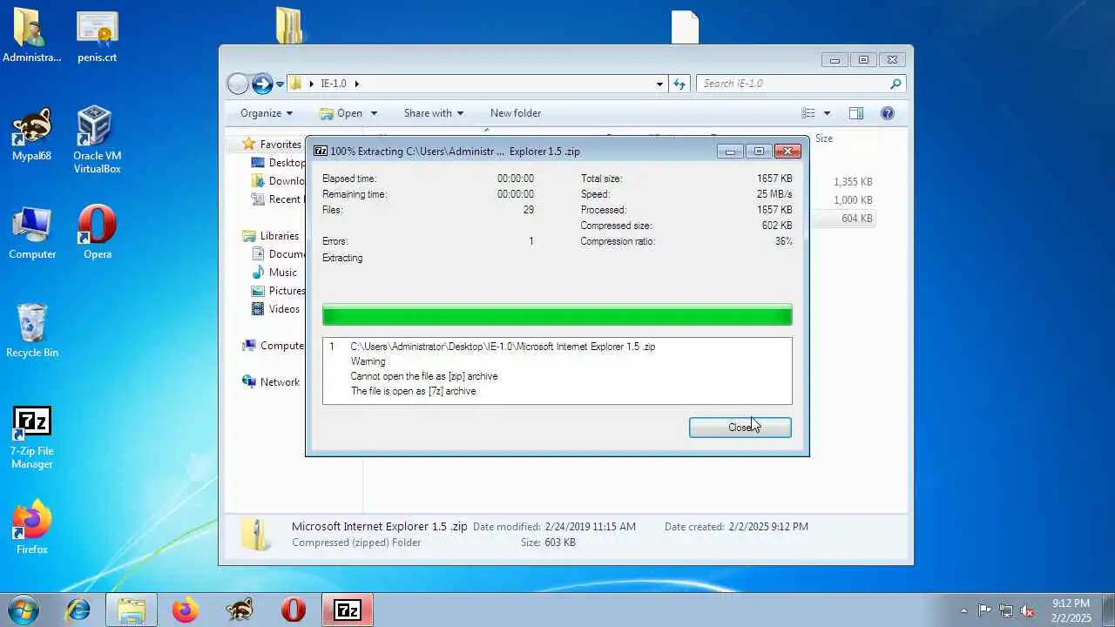Viewport: 1115px width, 627px height.
Task: Open Mypal68 desktop shortcut icon
Action: pyautogui.click(x=31, y=135)
